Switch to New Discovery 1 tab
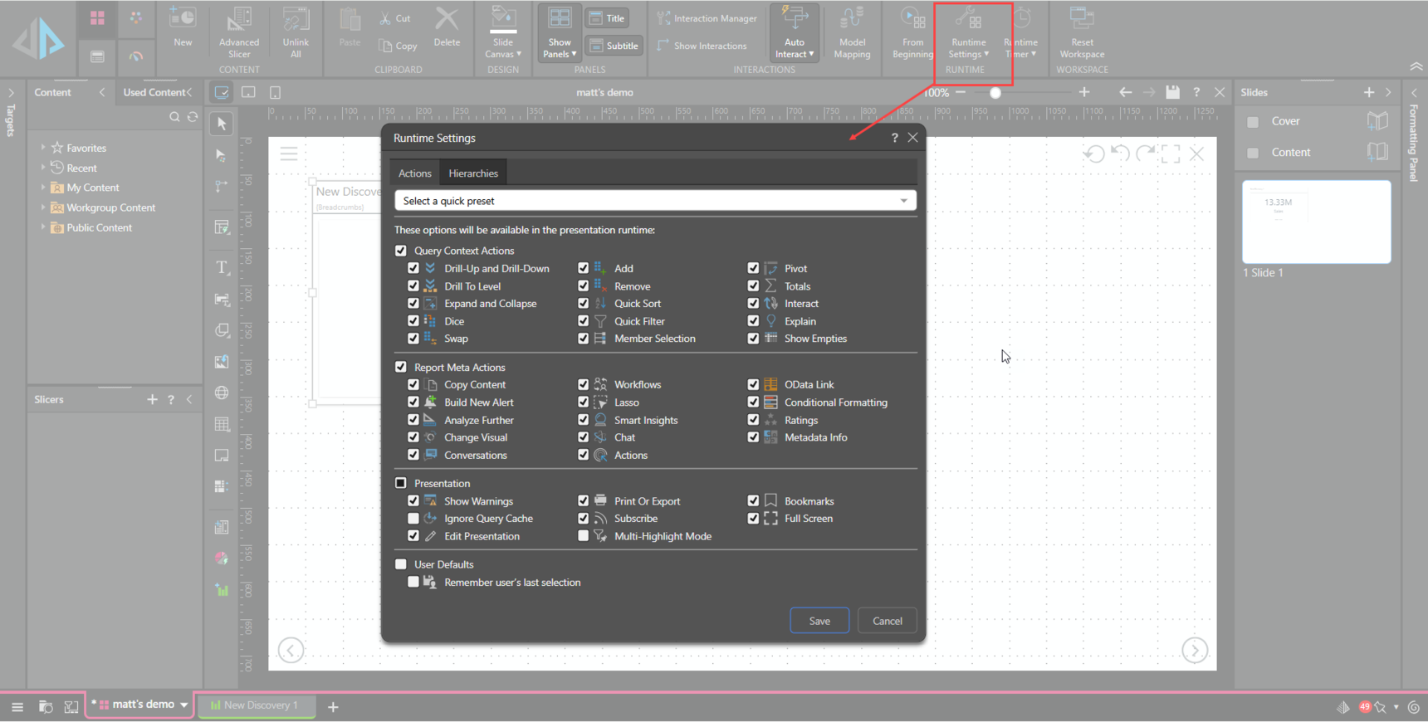This screenshot has width=1428, height=722. [x=257, y=705]
